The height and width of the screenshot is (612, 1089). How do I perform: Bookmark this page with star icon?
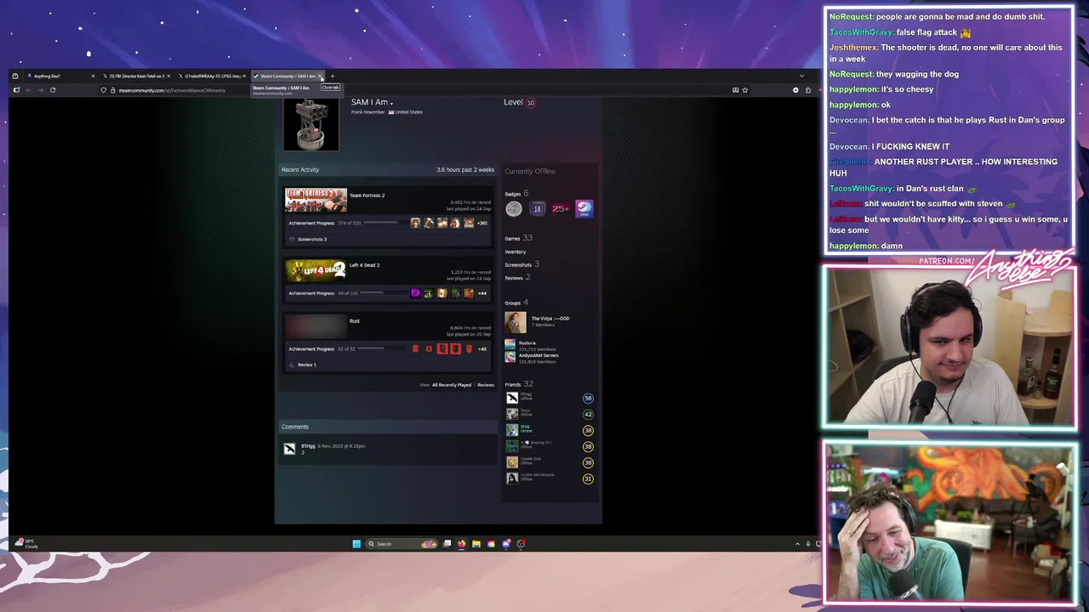tap(745, 90)
